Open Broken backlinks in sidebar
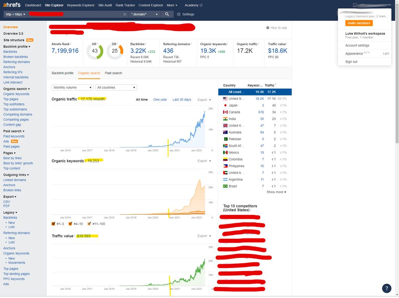The height and width of the screenshot is (298, 399). coord(16,57)
